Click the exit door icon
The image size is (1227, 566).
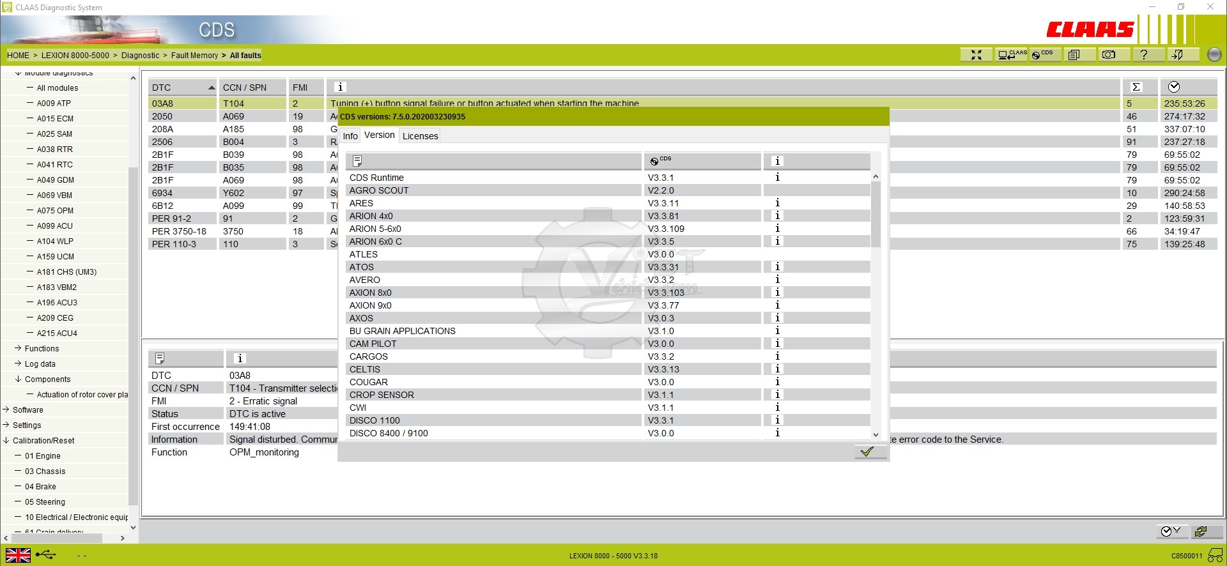[x=1177, y=55]
